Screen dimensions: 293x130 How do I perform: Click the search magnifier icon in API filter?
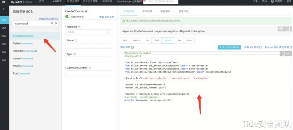[x=52, y=23]
